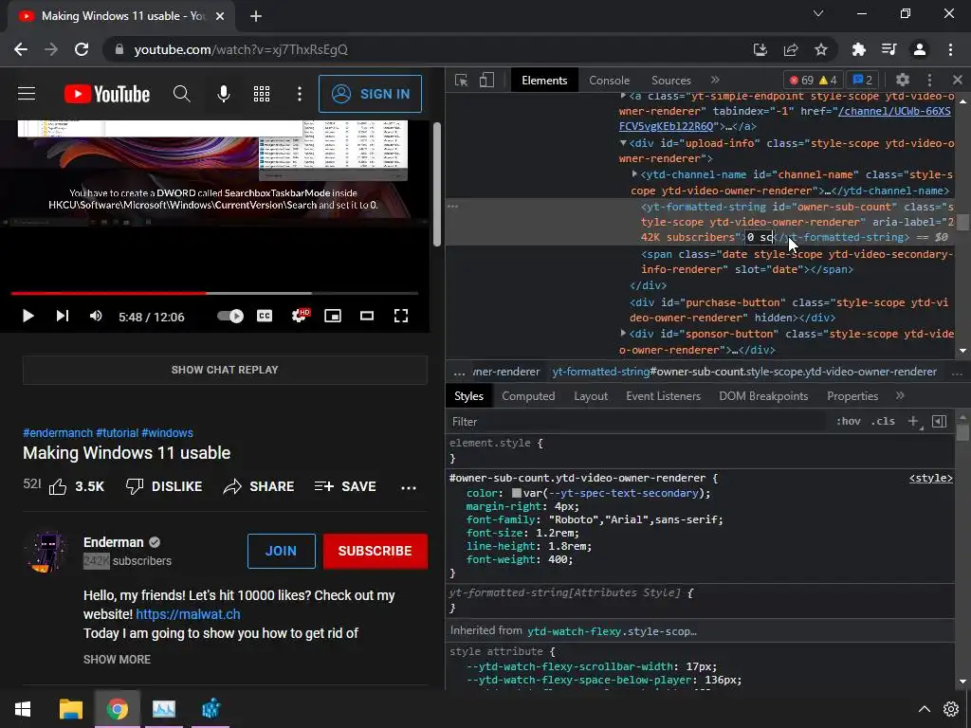This screenshot has width=971, height=728.
Task: Open the Properties tab
Action: click(x=852, y=396)
